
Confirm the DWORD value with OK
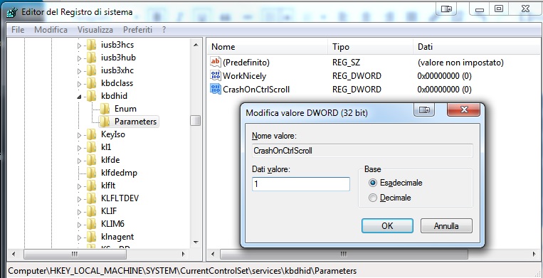point(387,226)
